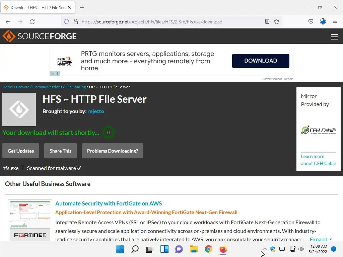Click the HFS project icon thumbnail
The image size is (343, 257).
point(19,109)
